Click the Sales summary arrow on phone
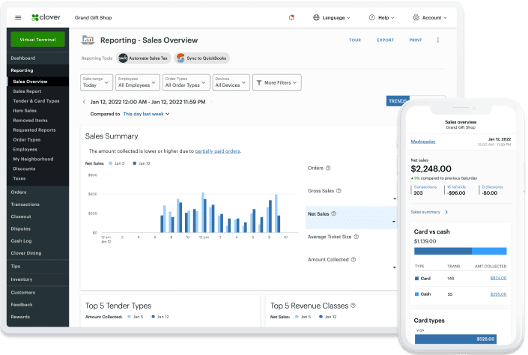The image size is (528, 355). pyautogui.click(x=446, y=212)
